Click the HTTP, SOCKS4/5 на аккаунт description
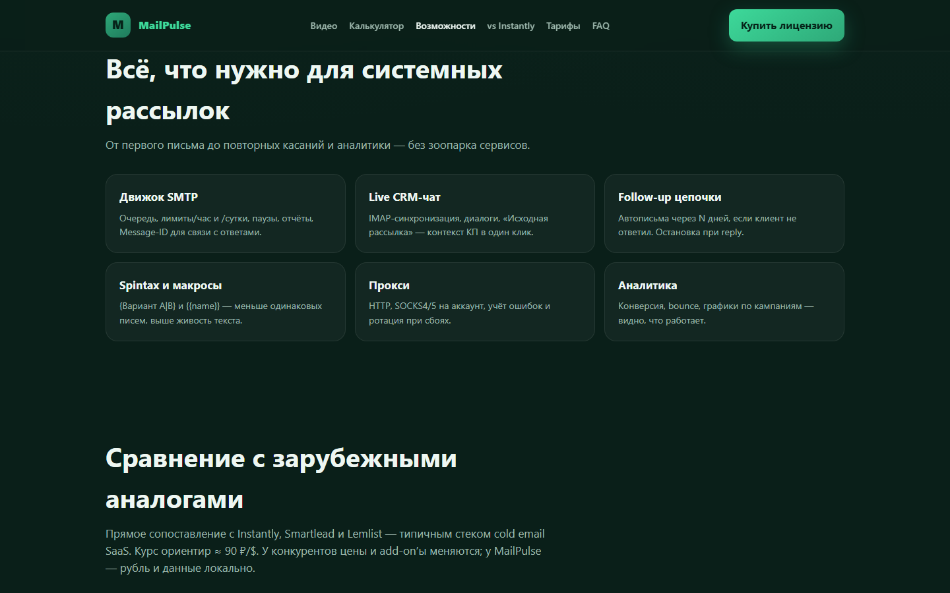 coord(459,313)
